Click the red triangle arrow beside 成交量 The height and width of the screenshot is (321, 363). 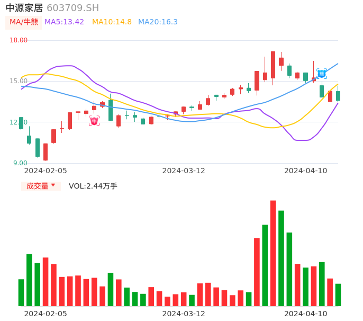pyautogui.click(x=53, y=185)
